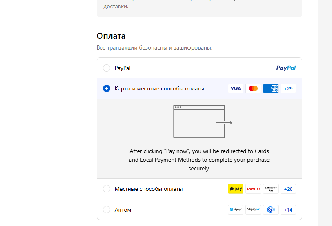
Task: Click the Samsung Pay icon
Action: 271,189
